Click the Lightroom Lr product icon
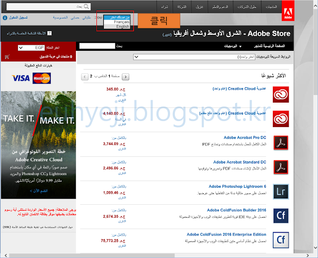The width and height of the screenshot is (318, 258). coord(281,192)
